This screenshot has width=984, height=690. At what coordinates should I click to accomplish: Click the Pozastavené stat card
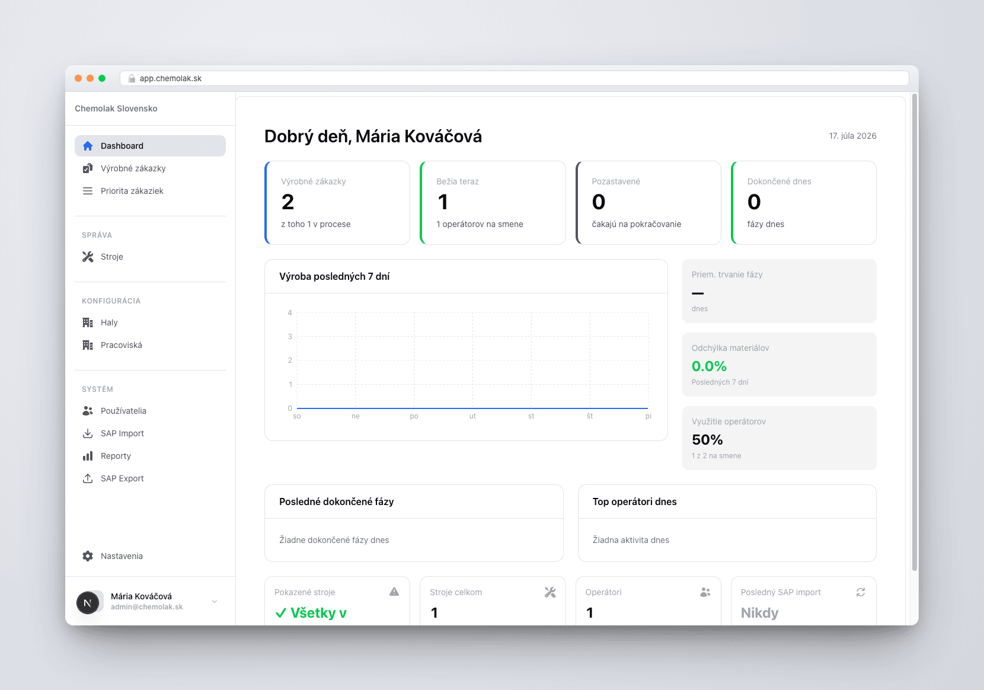coord(648,203)
